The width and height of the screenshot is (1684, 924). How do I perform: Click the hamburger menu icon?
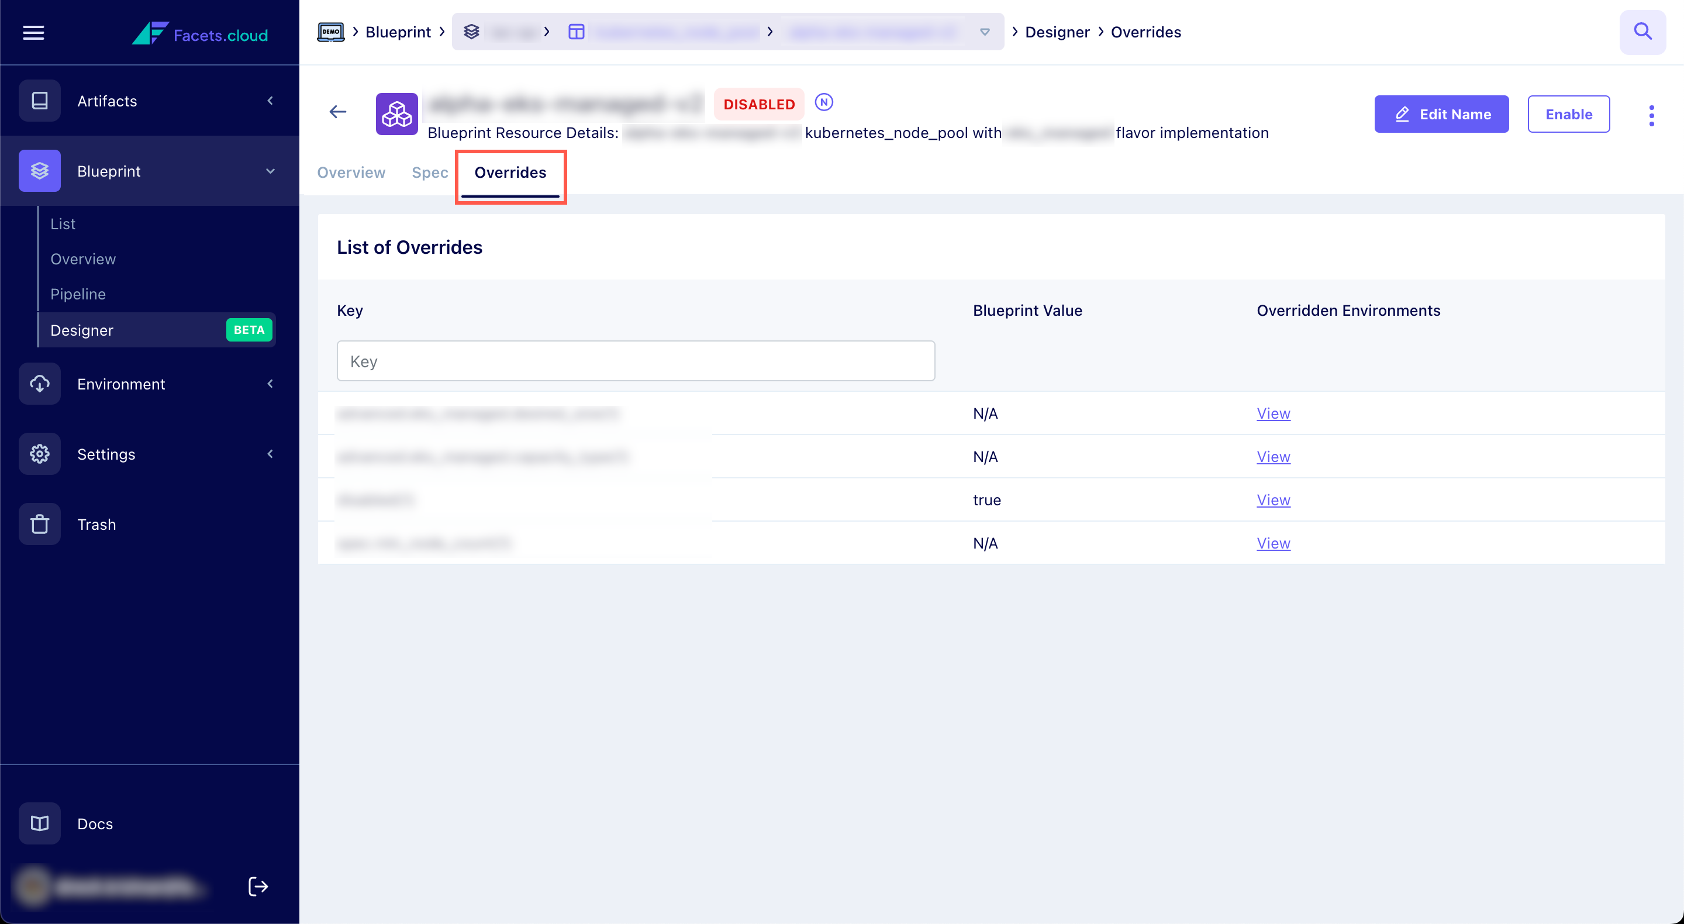point(33,32)
